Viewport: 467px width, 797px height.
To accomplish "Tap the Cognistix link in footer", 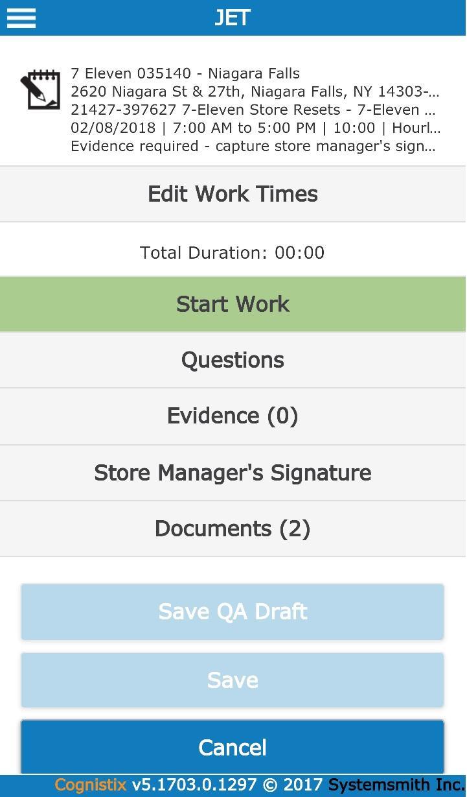I will coord(91,785).
